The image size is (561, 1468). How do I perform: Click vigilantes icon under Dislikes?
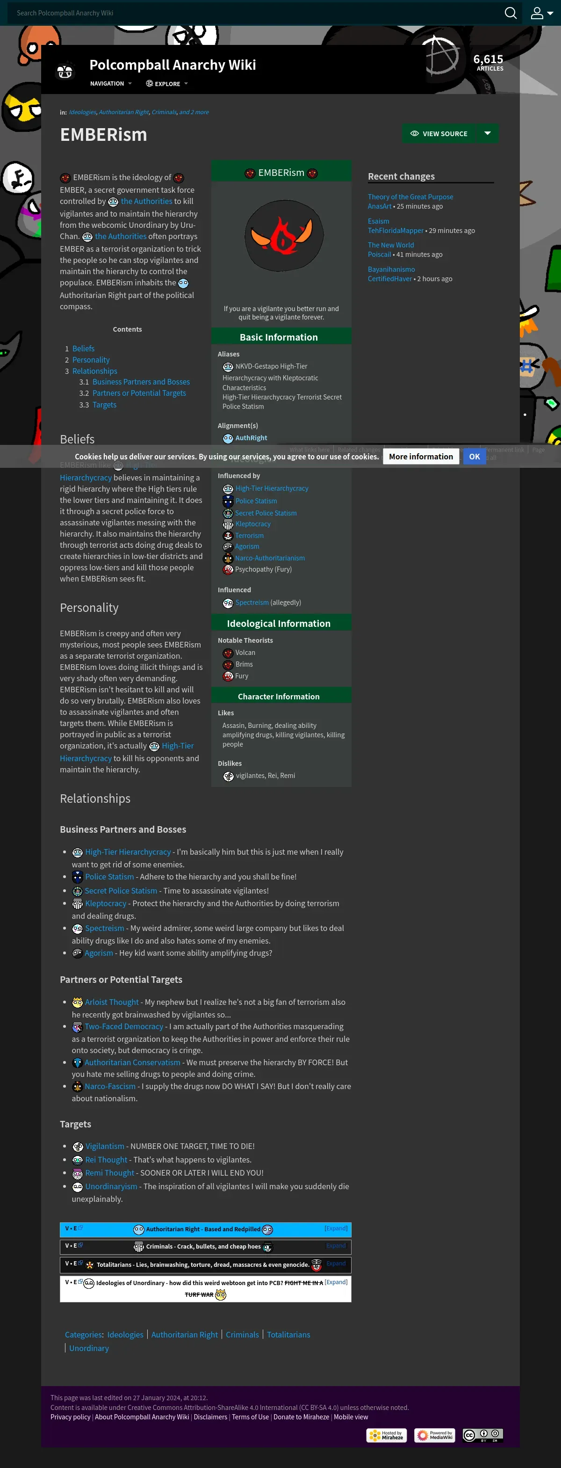229,776
